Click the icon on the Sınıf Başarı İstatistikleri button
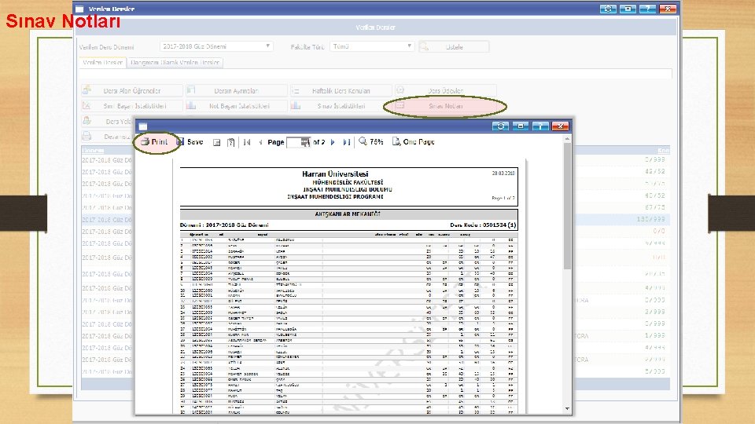 coord(87,105)
